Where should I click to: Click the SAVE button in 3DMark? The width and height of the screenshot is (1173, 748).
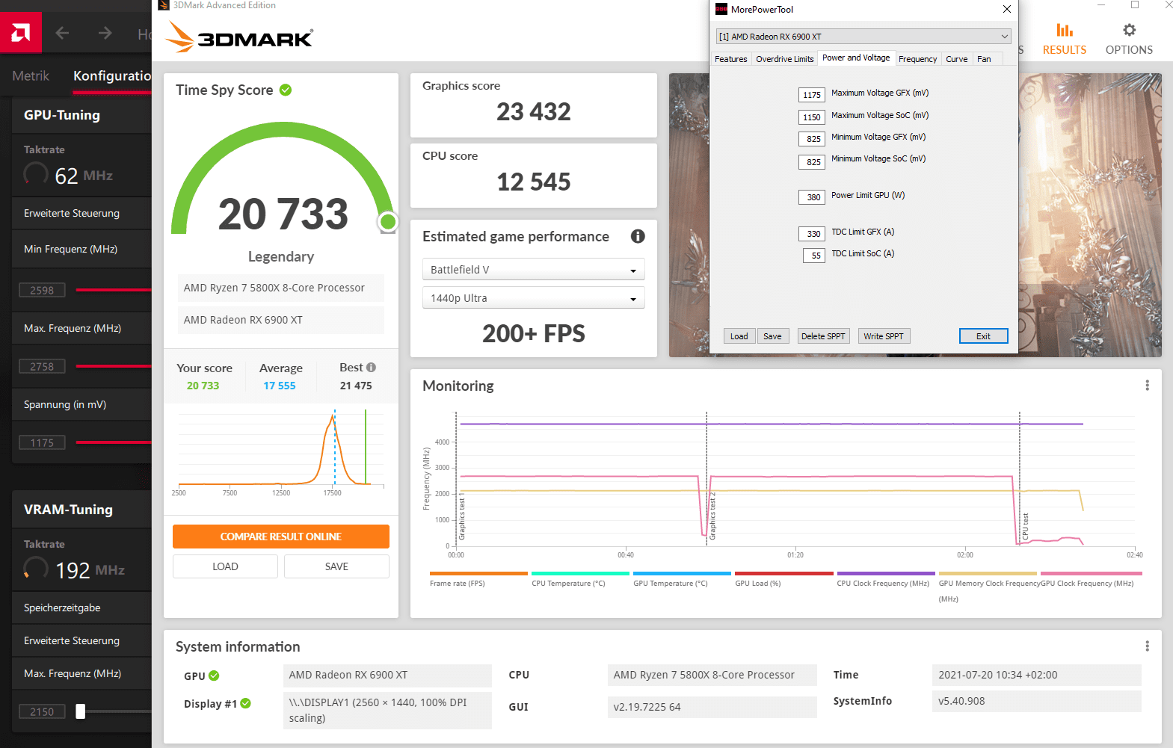pyautogui.click(x=336, y=566)
